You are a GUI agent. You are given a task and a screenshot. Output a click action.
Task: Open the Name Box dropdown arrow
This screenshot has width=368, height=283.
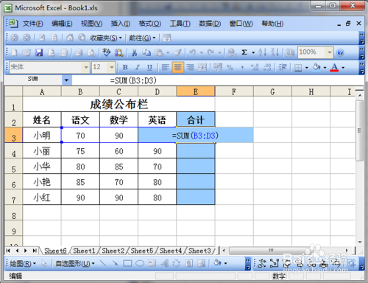[x=66, y=80]
